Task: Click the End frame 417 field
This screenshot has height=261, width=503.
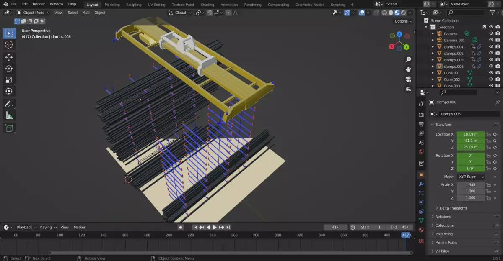Action: pos(400,227)
